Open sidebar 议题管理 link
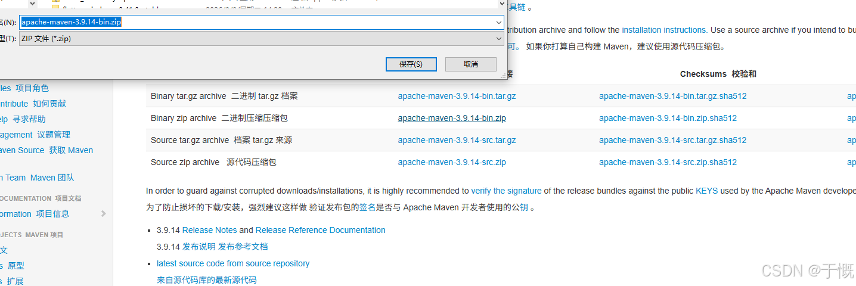 pyautogui.click(x=54, y=135)
